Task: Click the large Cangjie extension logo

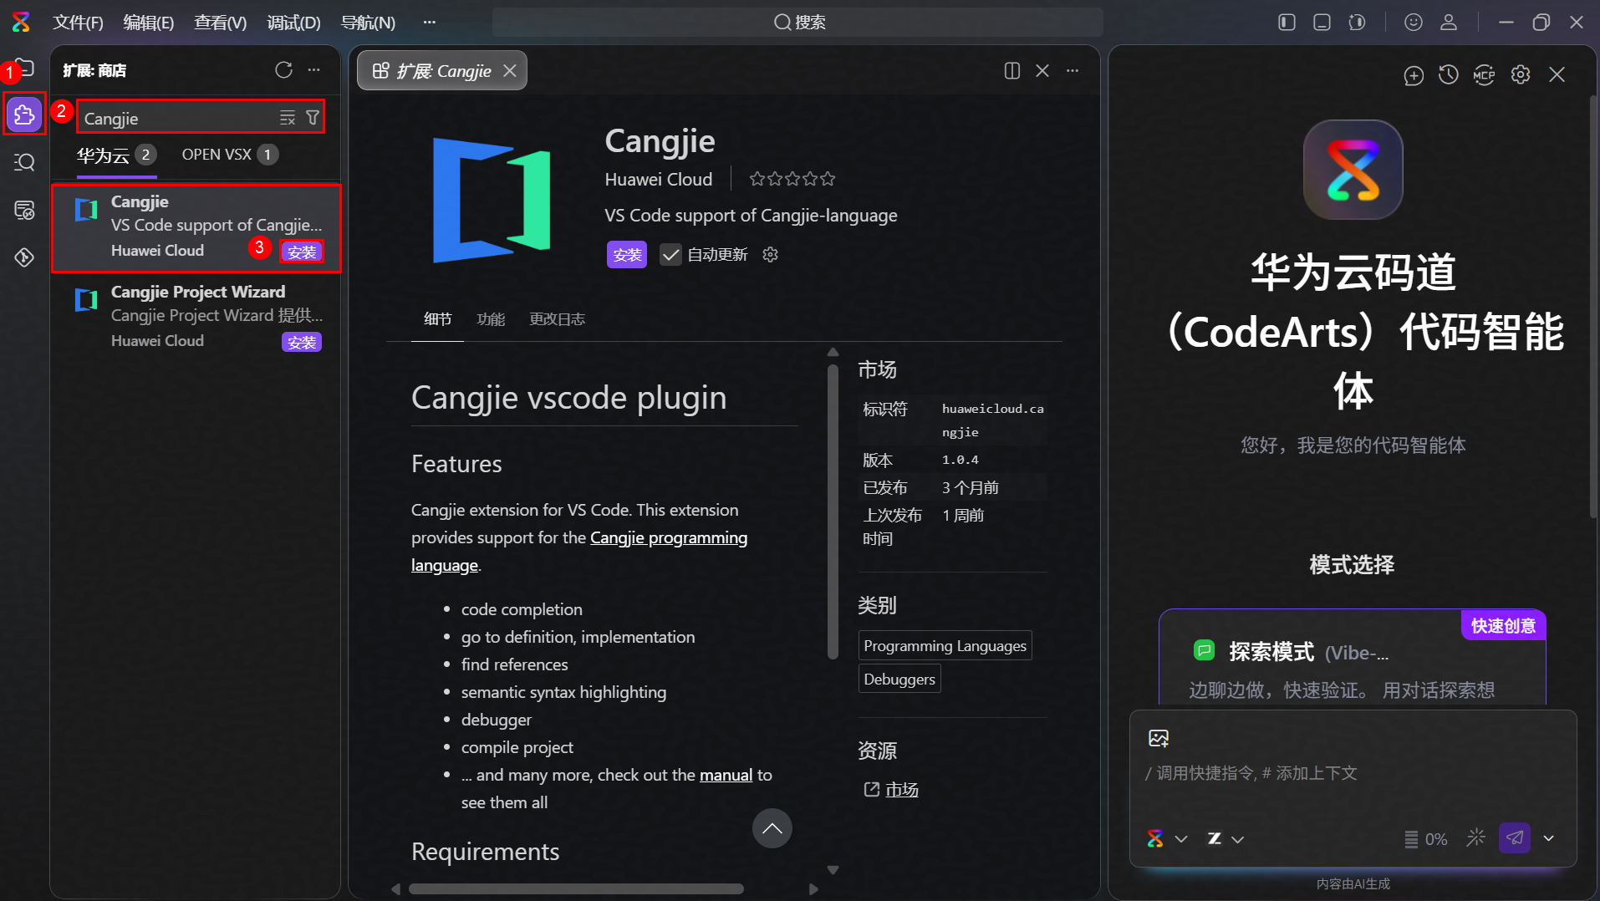Action: (x=492, y=201)
